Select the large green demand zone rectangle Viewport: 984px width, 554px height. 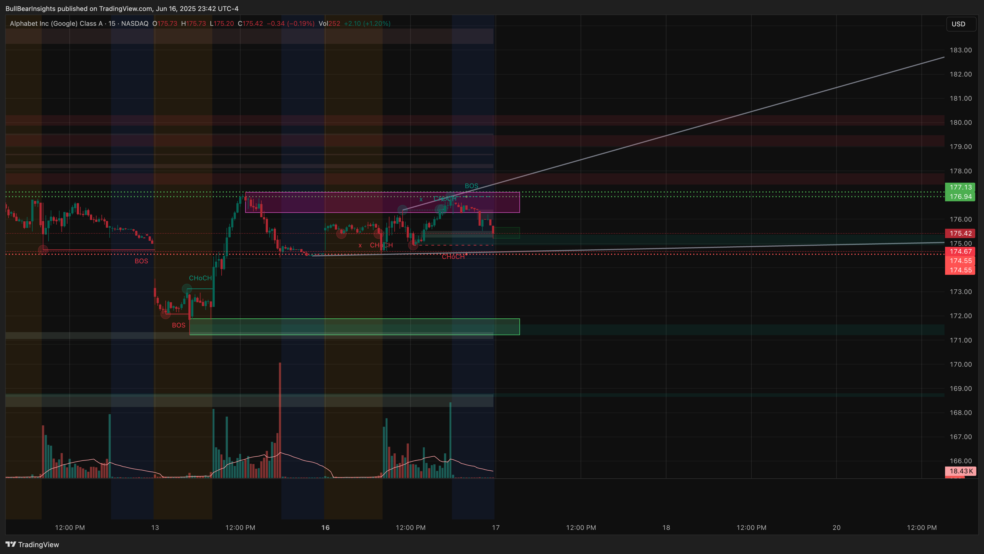click(355, 327)
